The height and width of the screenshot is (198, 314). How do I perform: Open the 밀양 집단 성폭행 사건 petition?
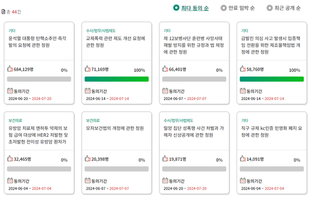click(x=194, y=131)
